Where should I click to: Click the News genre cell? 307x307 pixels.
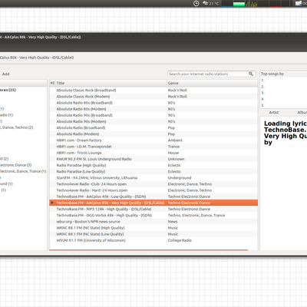[x=173, y=222]
